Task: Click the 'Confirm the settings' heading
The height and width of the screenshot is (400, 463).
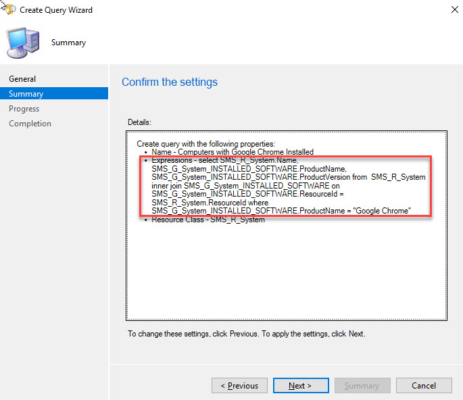Action: point(170,82)
